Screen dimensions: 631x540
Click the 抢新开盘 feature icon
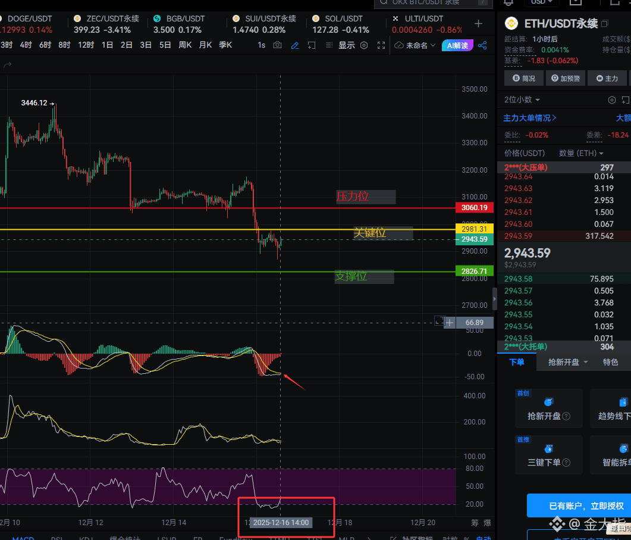coord(548,402)
